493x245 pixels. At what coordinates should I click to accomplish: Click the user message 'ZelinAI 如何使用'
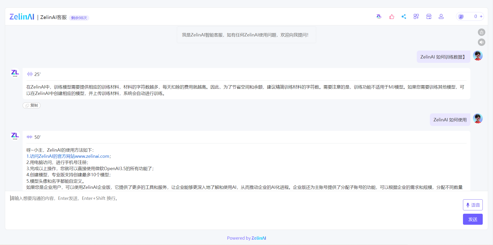[x=450, y=120]
